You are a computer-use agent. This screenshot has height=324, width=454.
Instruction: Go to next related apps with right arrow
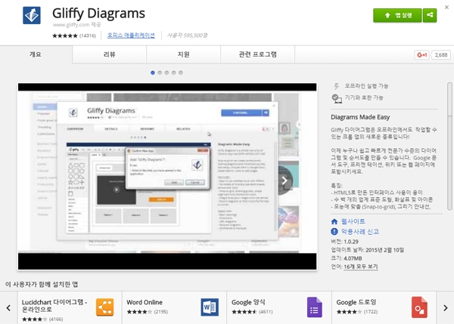click(446, 308)
